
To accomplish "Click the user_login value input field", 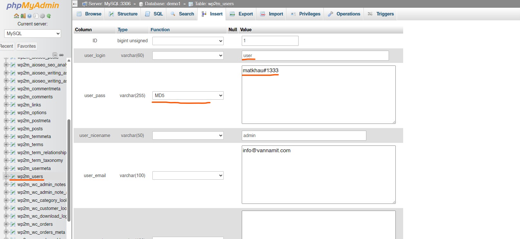I will 315,55.
